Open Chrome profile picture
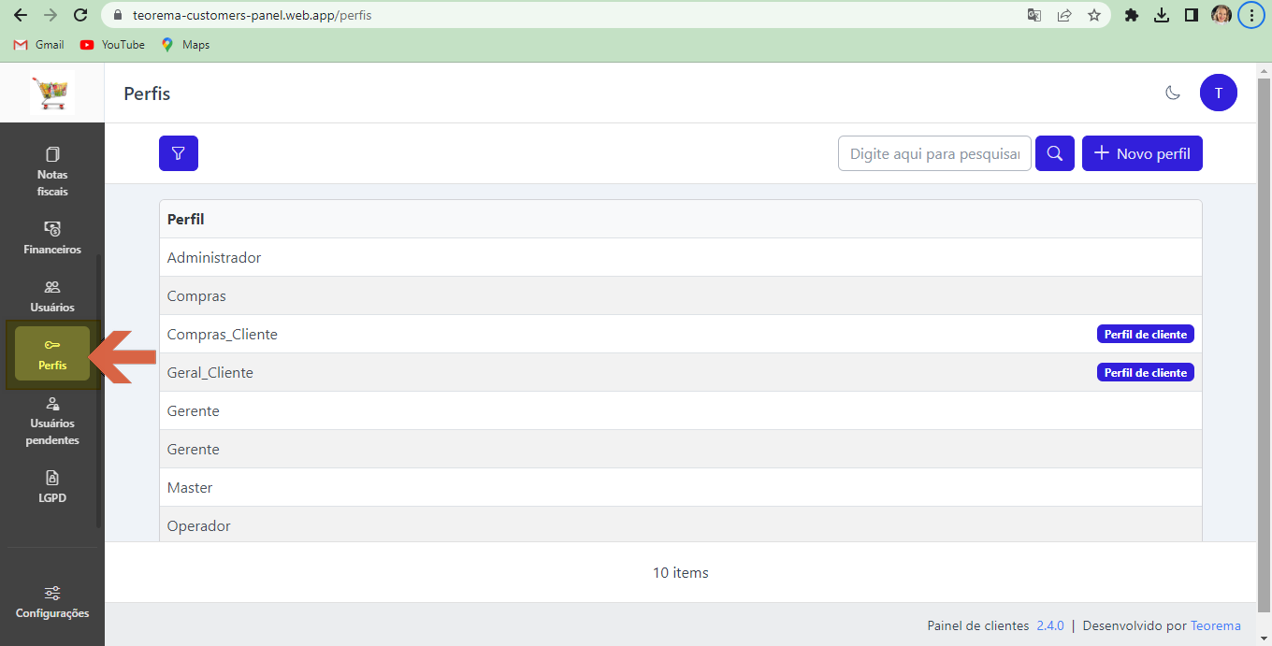This screenshot has height=646, width=1272. click(1221, 15)
